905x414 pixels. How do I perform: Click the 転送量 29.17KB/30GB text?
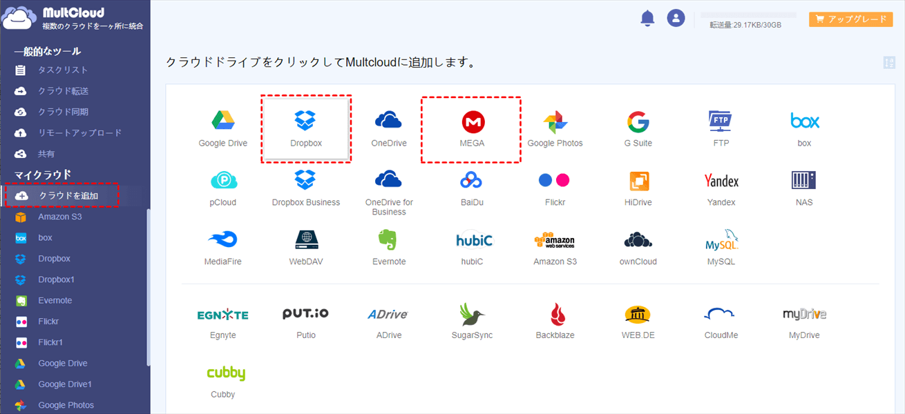[745, 25]
